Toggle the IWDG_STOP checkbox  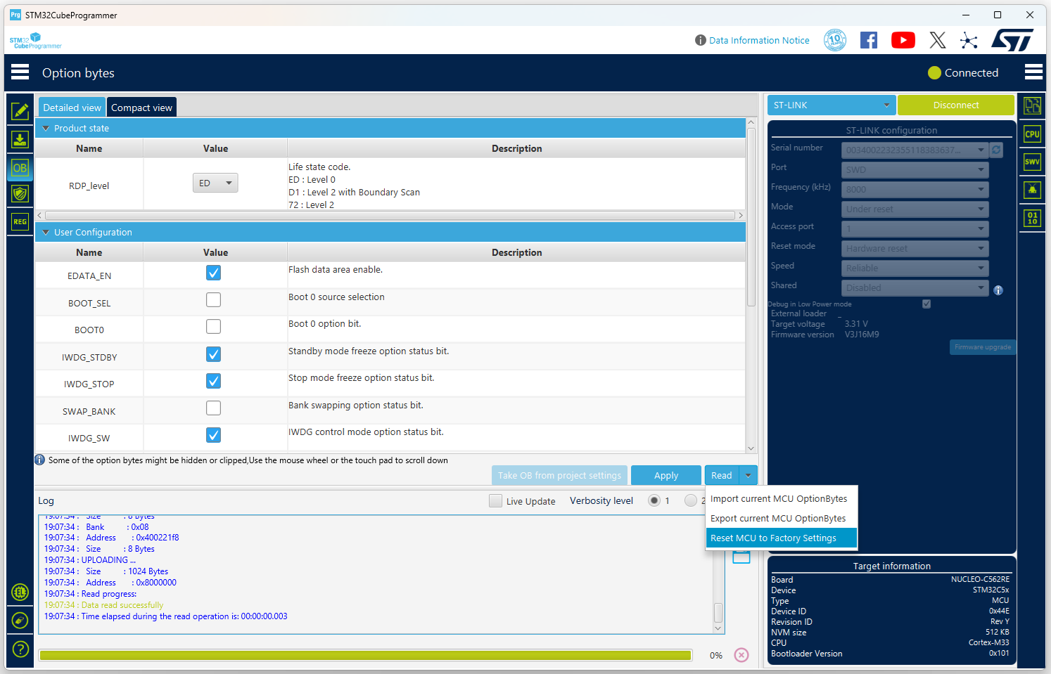213,381
